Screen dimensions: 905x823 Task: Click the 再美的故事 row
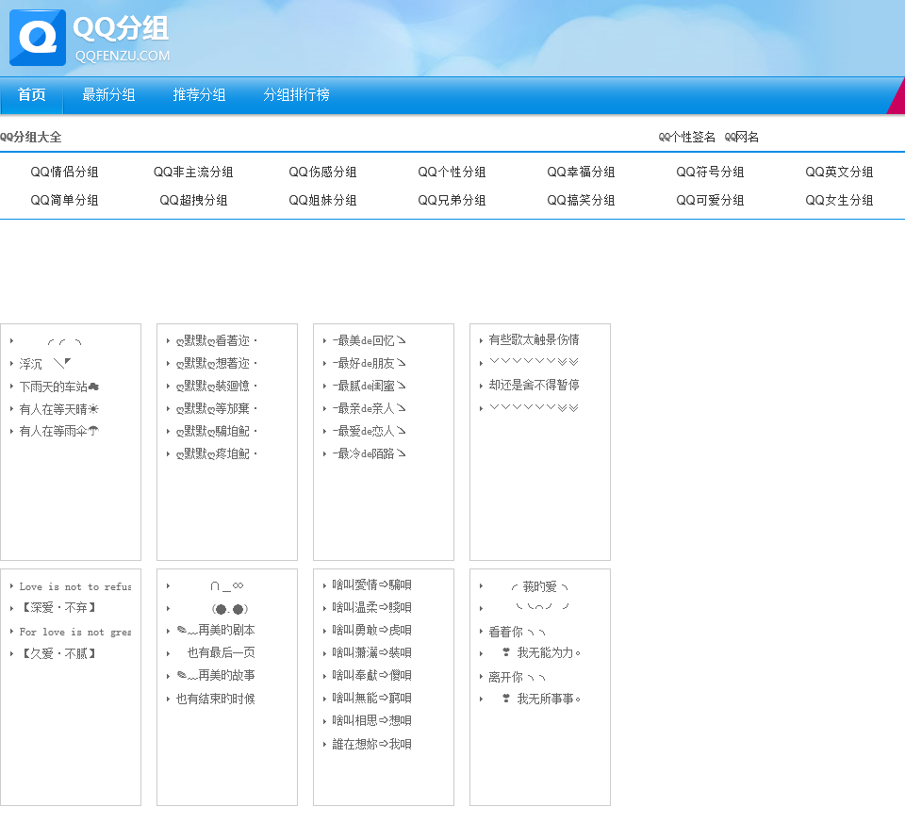[x=216, y=675]
